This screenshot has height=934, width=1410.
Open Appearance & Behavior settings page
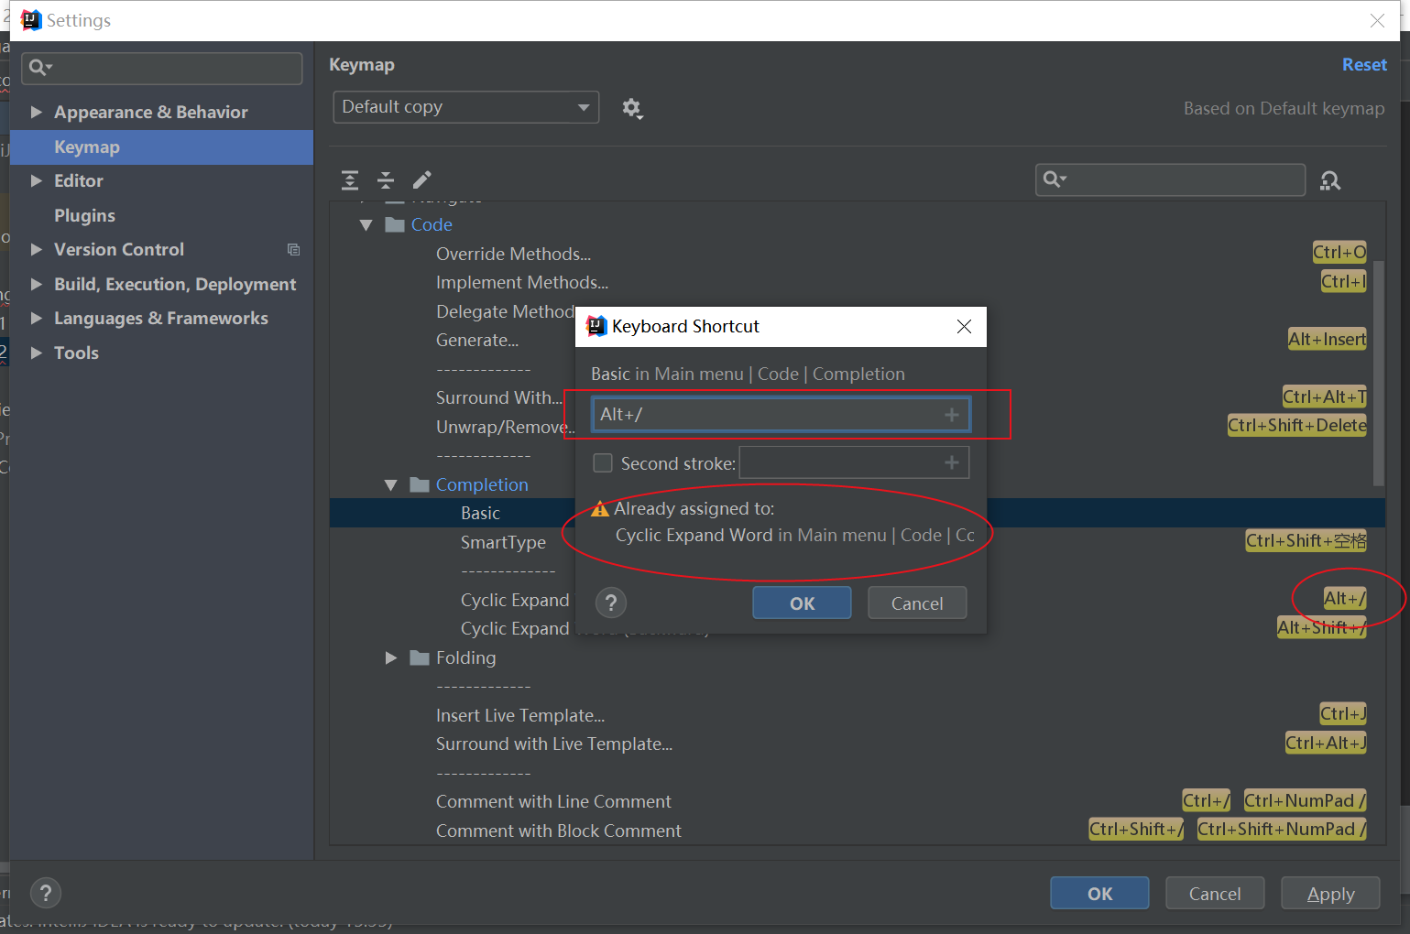tap(151, 112)
